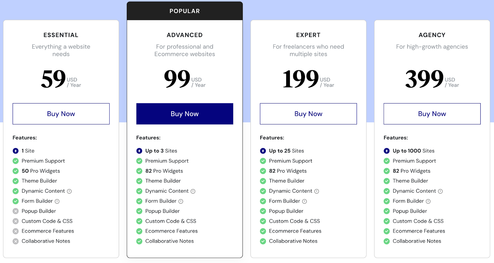The width and height of the screenshot is (494, 263).
Task: Click the info tooltip beside Expert's Form Builder
Action: pos(305,201)
